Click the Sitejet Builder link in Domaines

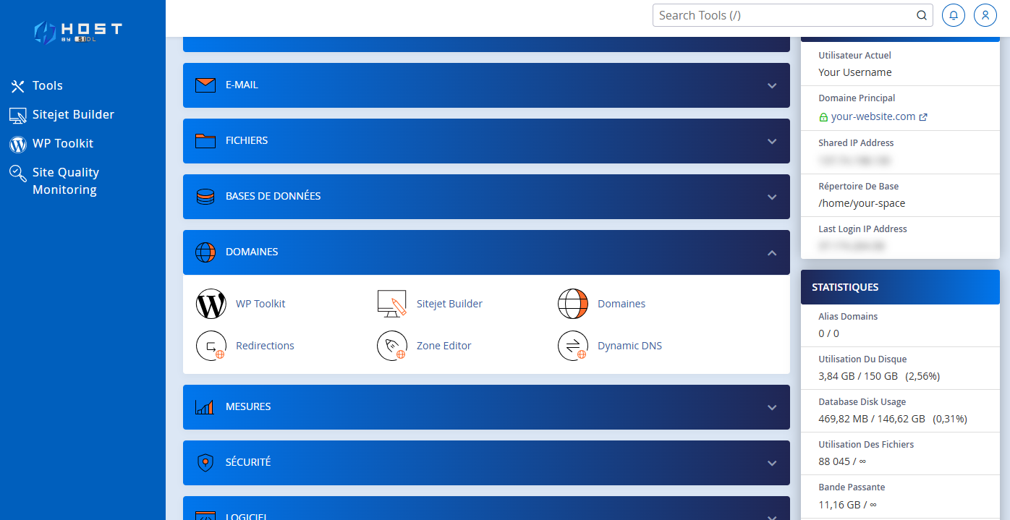(449, 304)
